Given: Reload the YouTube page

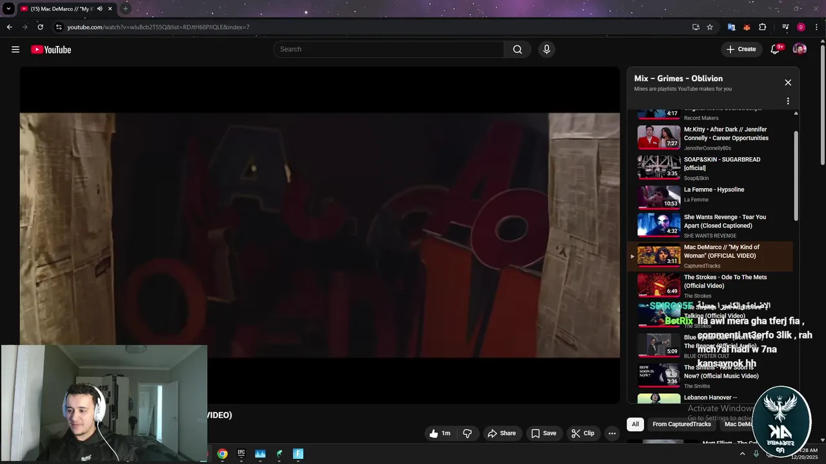Looking at the screenshot, I should coord(40,27).
